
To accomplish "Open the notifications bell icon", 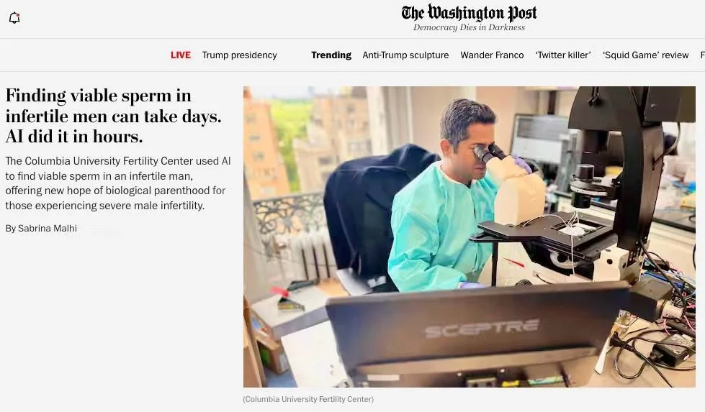I will click(14, 18).
